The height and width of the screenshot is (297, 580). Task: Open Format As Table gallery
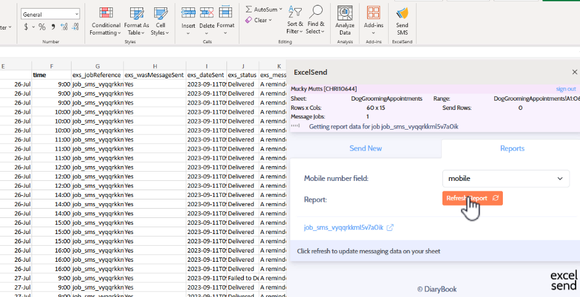tap(136, 21)
